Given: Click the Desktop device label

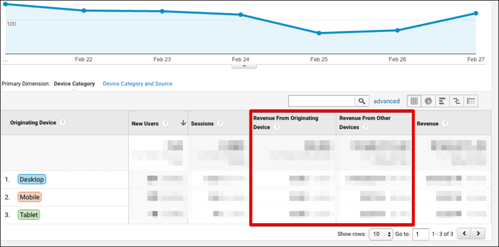Looking at the screenshot, I should tap(32, 179).
